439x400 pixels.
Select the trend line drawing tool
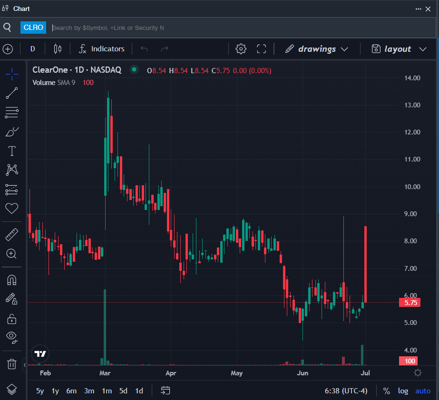(12, 93)
